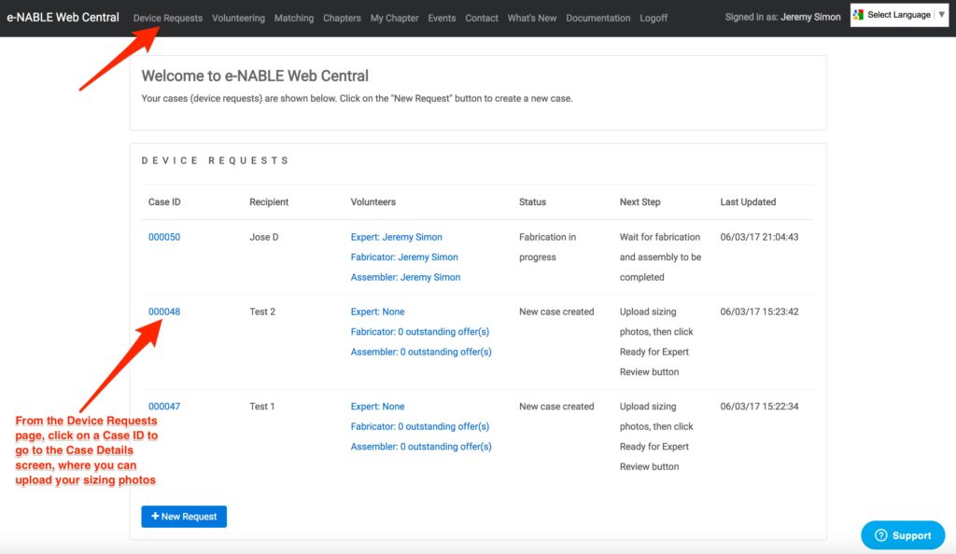Open case 000048

[x=164, y=312]
